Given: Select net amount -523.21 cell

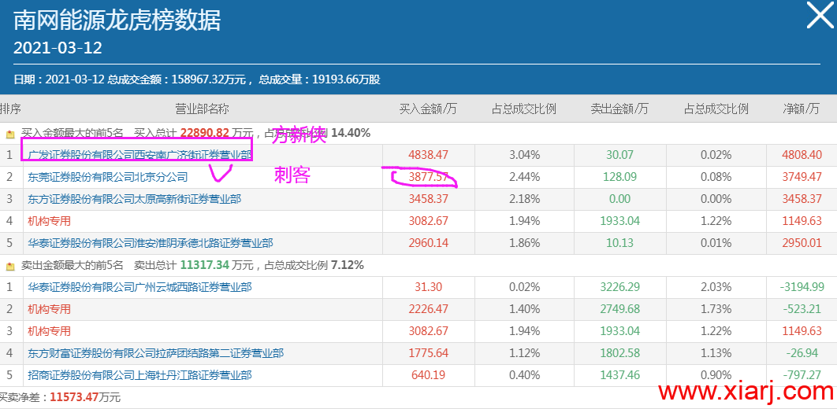Looking at the screenshot, I should (x=802, y=309).
